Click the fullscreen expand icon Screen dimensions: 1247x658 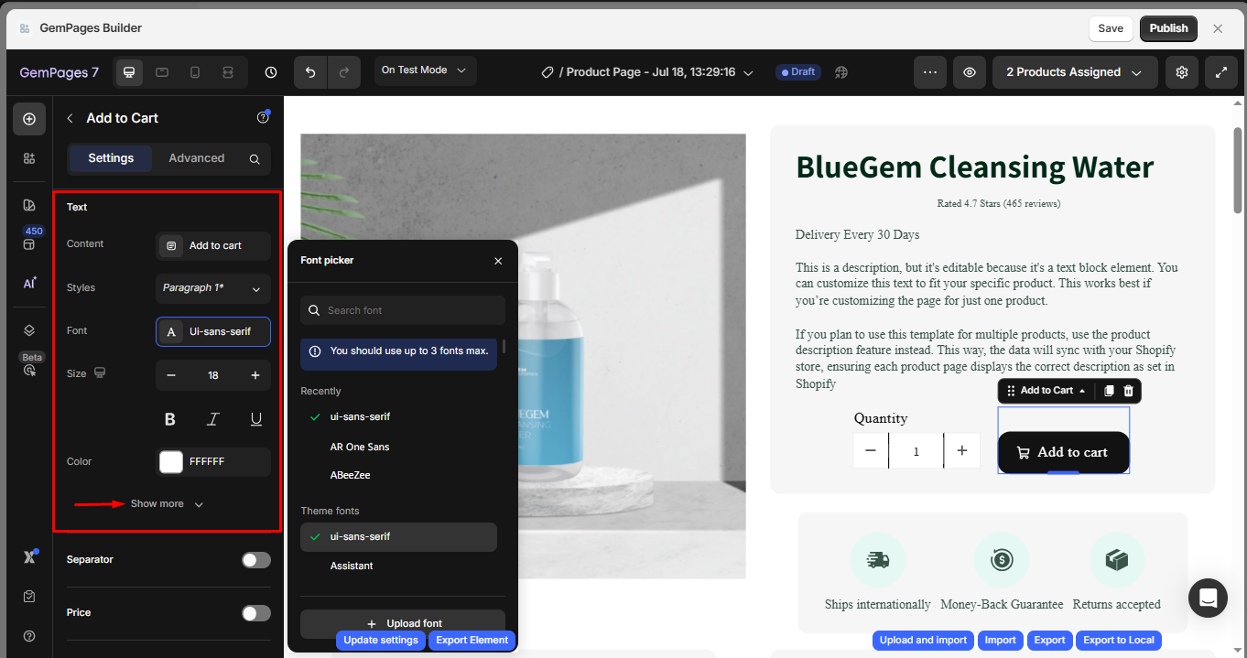point(1220,72)
